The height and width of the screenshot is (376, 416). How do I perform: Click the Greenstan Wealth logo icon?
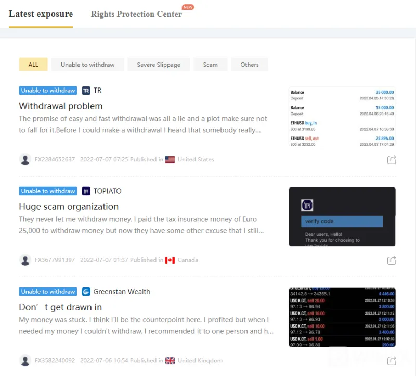point(86,292)
